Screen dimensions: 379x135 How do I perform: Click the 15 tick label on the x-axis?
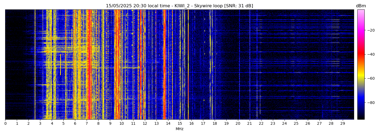[x=180, y=123]
